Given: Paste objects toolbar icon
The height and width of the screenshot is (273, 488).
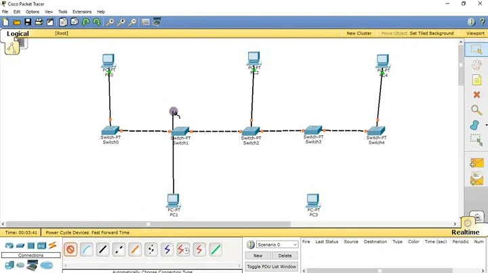Looking at the screenshot, I should (x=75, y=22).
